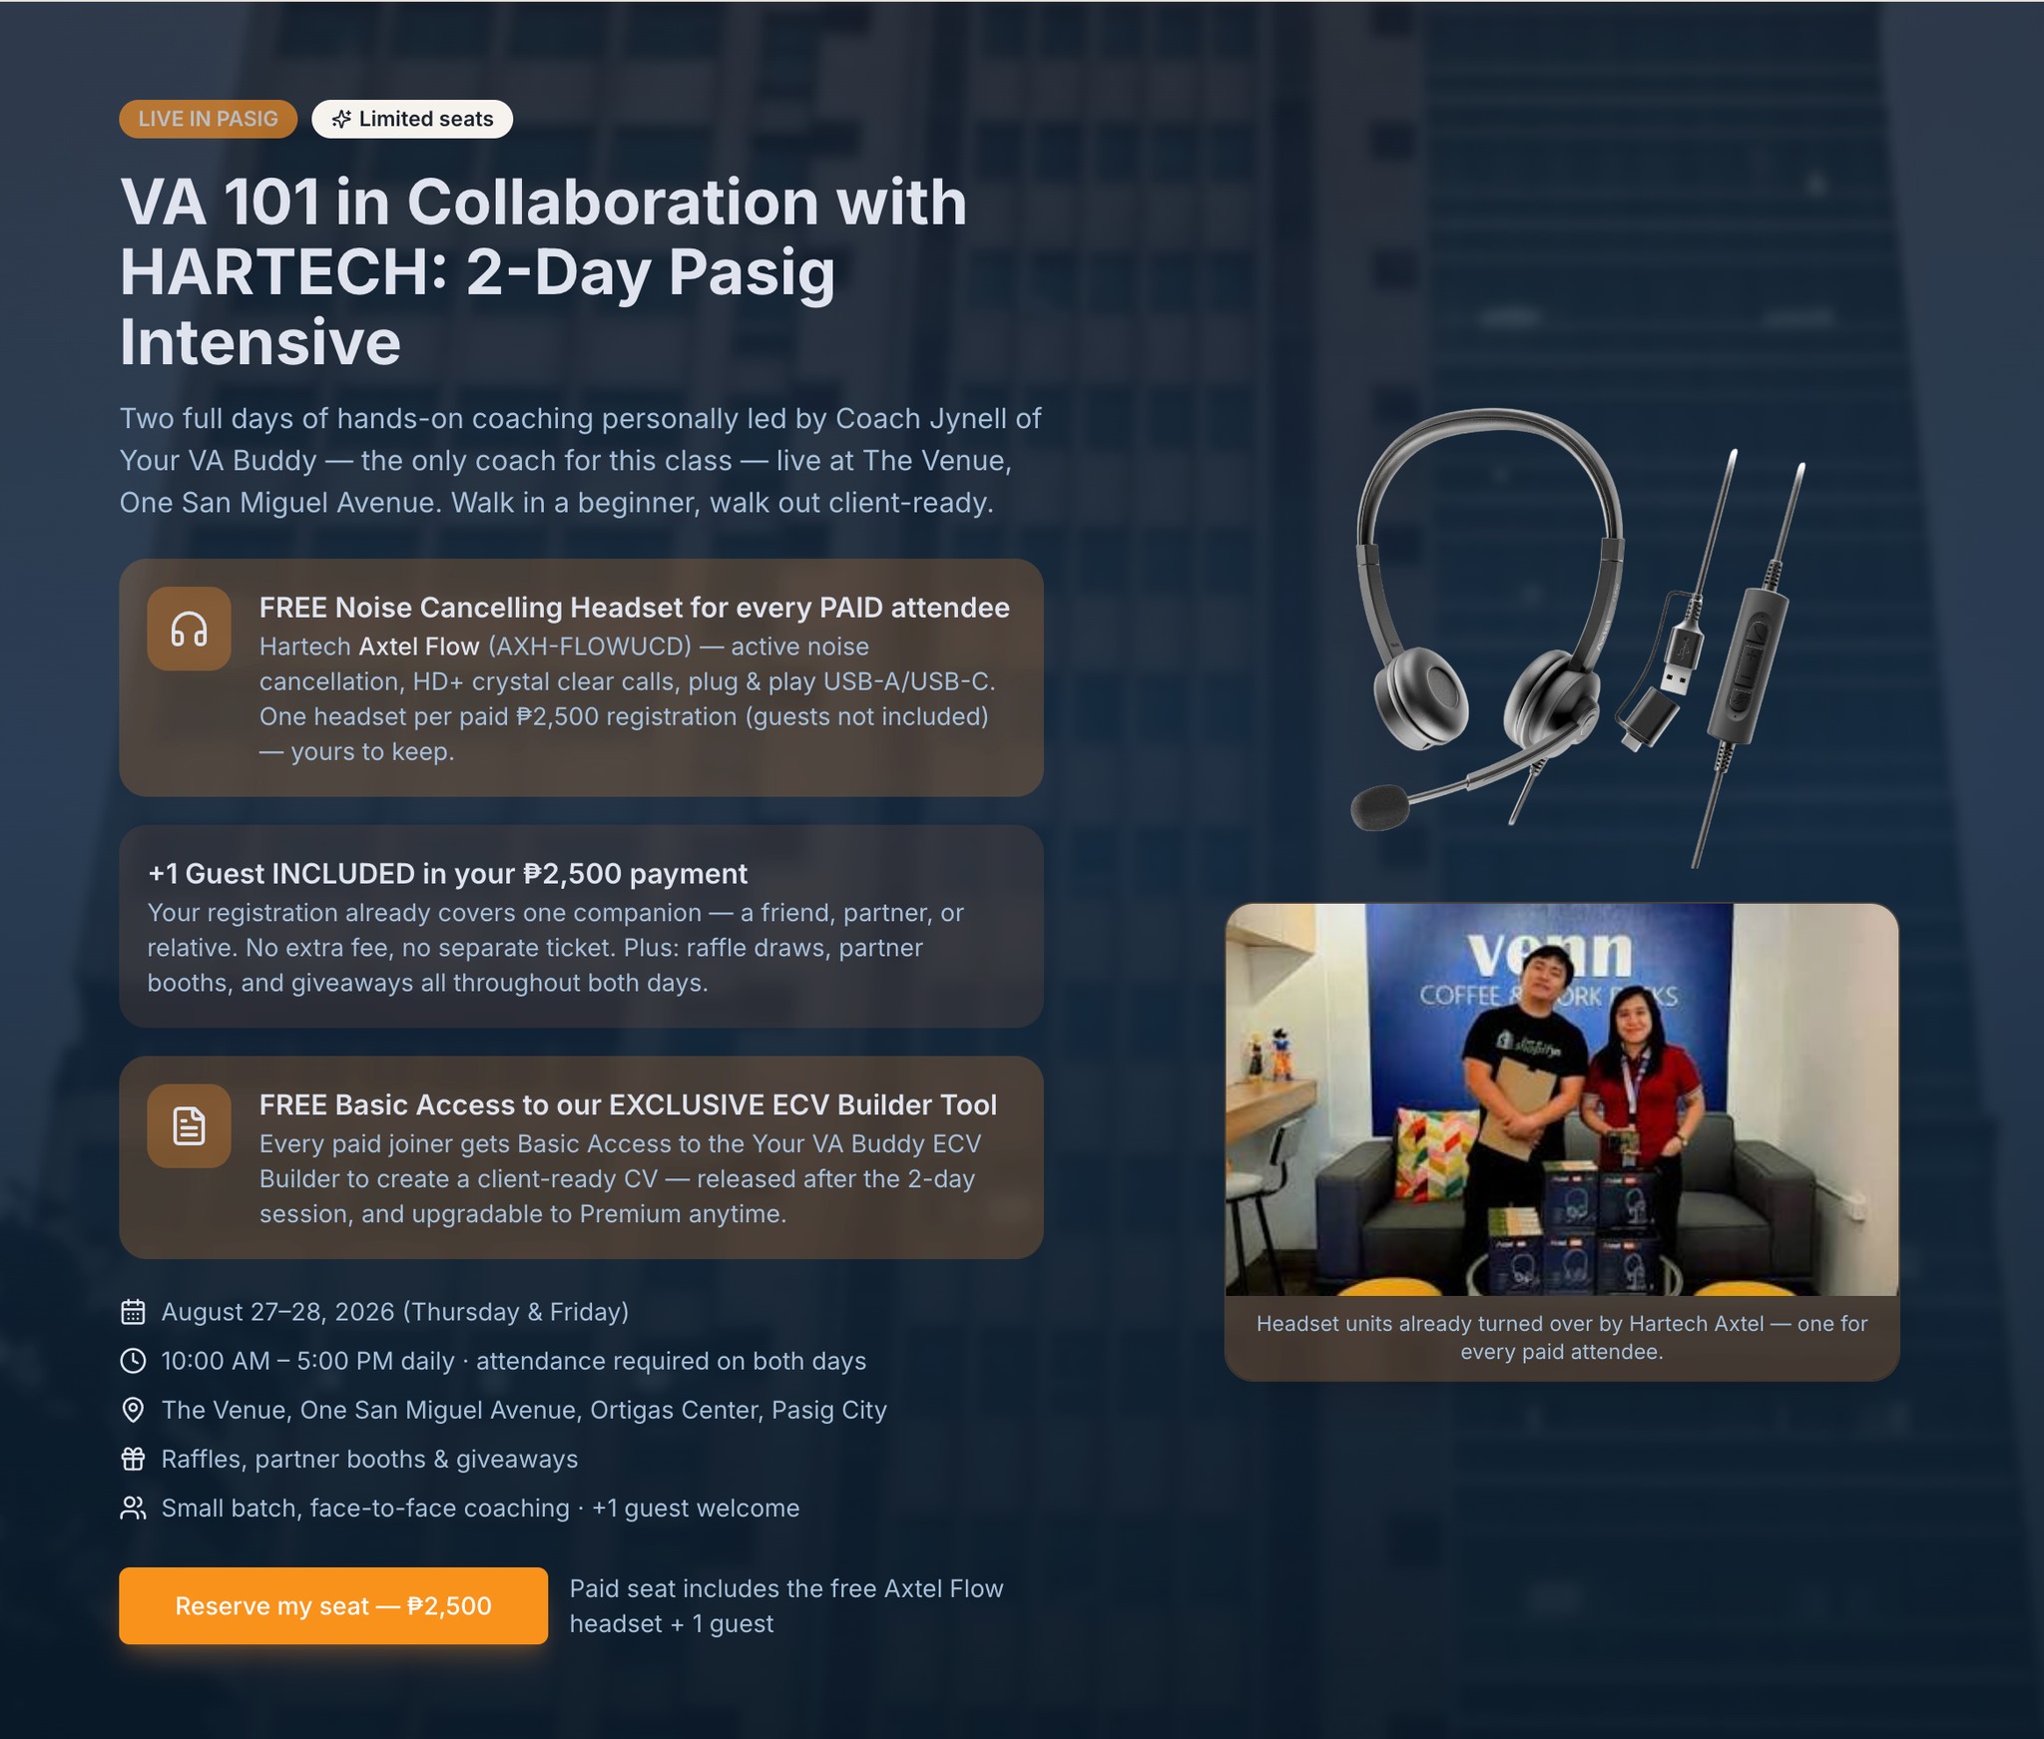
Task: Click '+1 Guest INCLUDED in your ₱2,500 payment'
Action: [447, 874]
